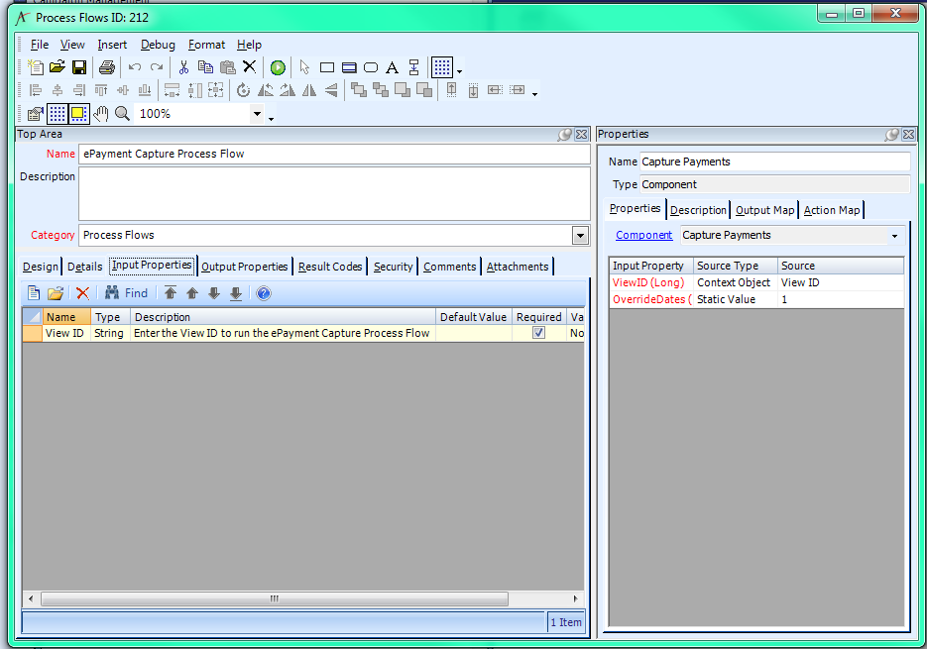
Task: Select the Ellipse shape tool
Action: tap(370, 67)
